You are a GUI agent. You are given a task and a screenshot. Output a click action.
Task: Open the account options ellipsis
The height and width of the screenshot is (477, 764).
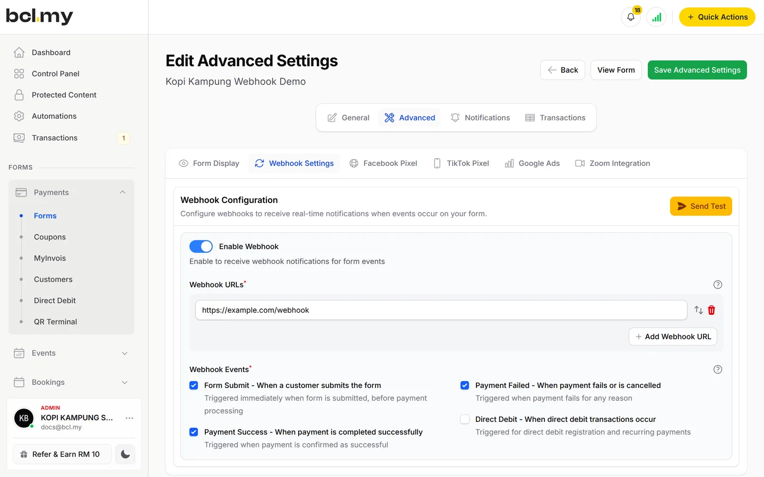coord(129,418)
